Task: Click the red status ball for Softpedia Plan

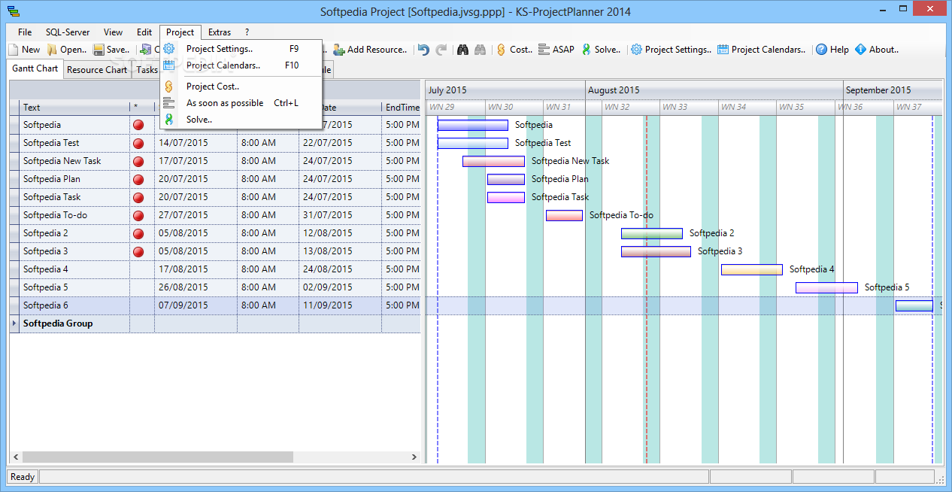Action: coord(138,179)
